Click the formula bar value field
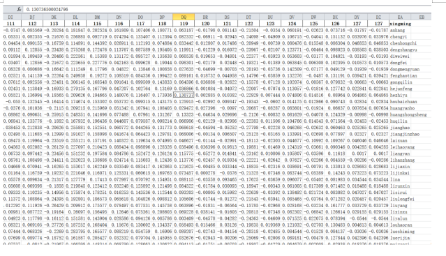Viewport: 446px width, 256px height. (x=227, y=9)
